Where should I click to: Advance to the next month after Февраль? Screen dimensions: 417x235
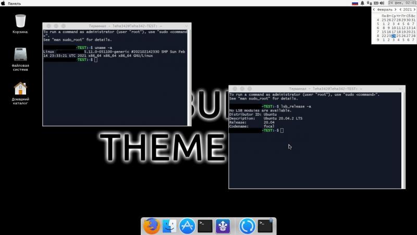click(x=395, y=9)
